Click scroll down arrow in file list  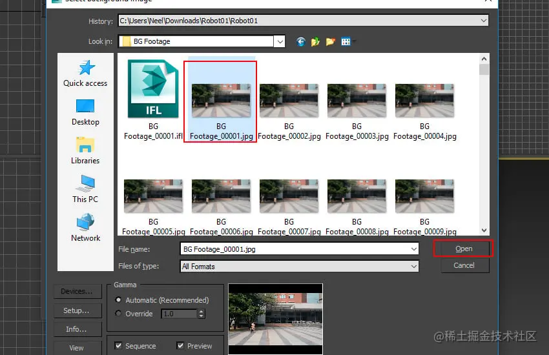point(484,230)
